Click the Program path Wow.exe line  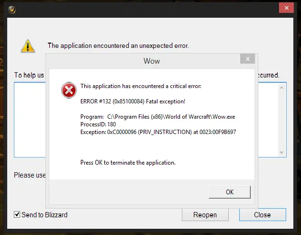pyautogui.click(x=157, y=117)
